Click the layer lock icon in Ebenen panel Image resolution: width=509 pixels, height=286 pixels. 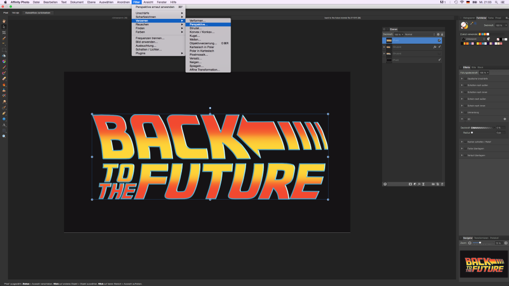(442, 34)
